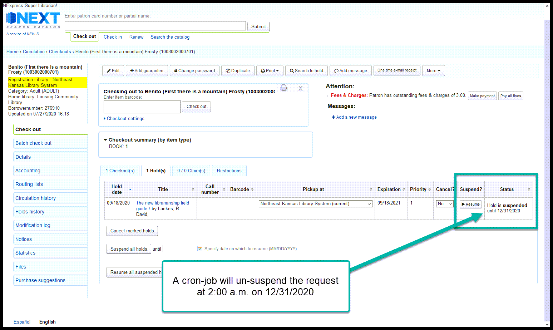Select Check out search tab
This screenshot has height=330, width=553.
pyautogui.click(x=84, y=36)
